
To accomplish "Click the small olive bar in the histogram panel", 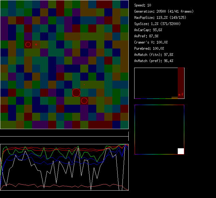I will point(175,98).
